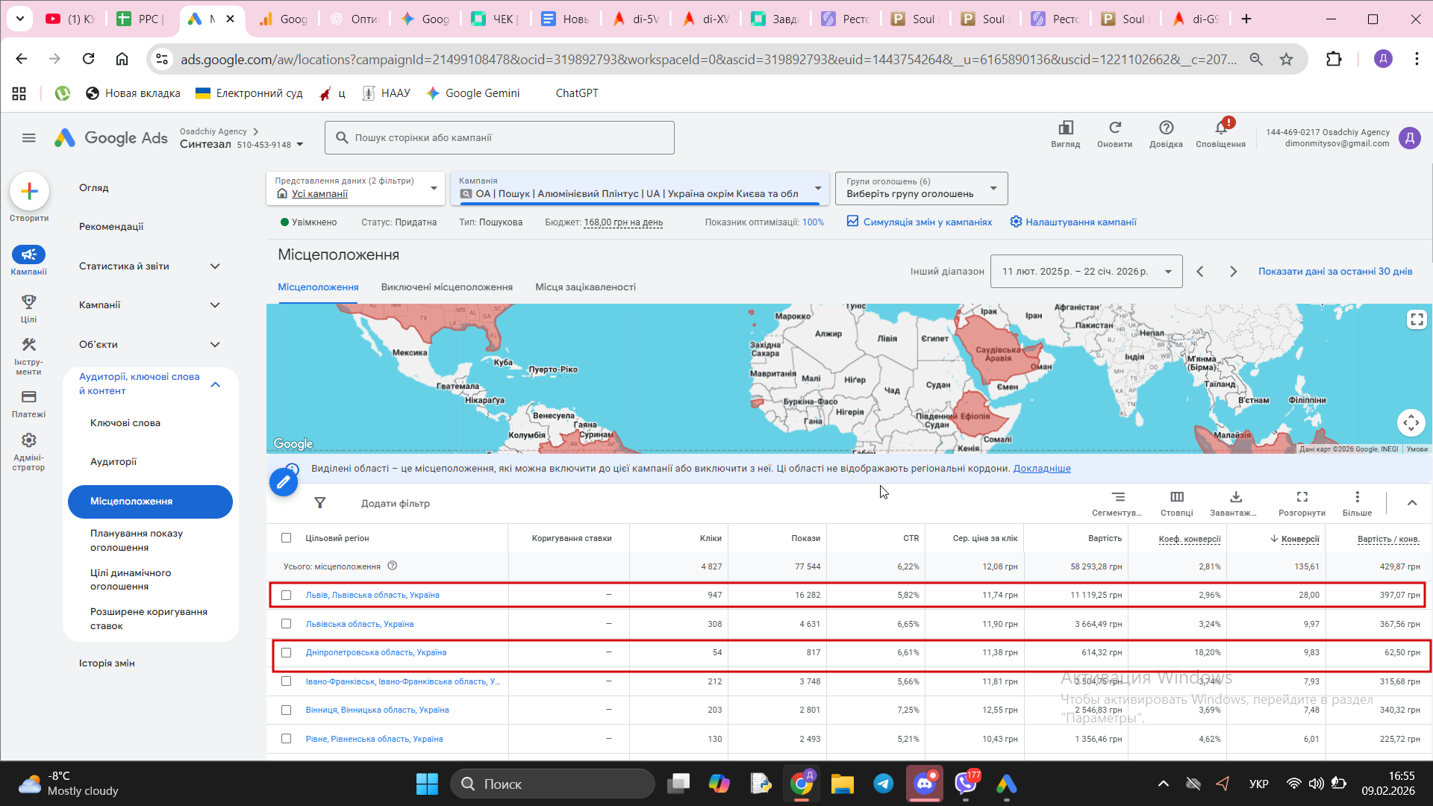
Task: Toggle the select-all header checkbox
Action: coord(286,538)
